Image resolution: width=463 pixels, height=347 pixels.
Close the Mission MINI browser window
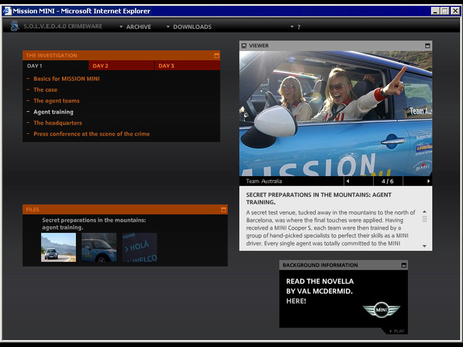pos(456,11)
